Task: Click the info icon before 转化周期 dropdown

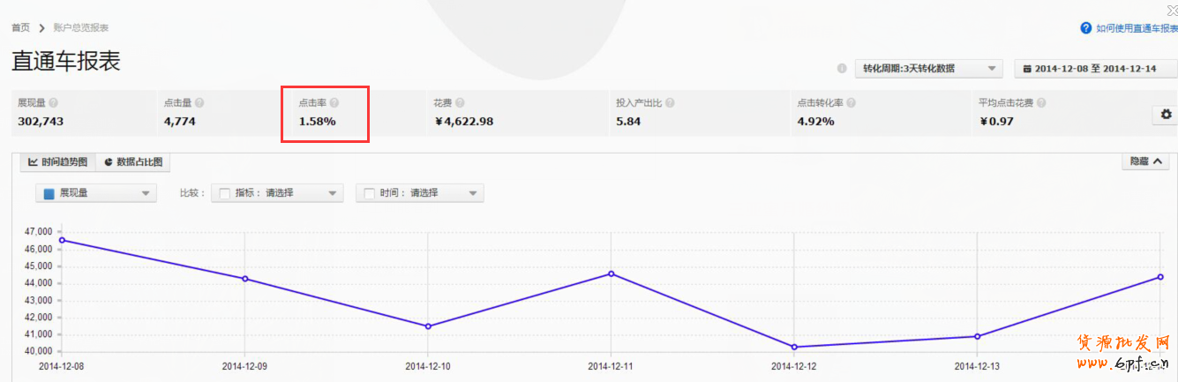Action: click(842, 69)
